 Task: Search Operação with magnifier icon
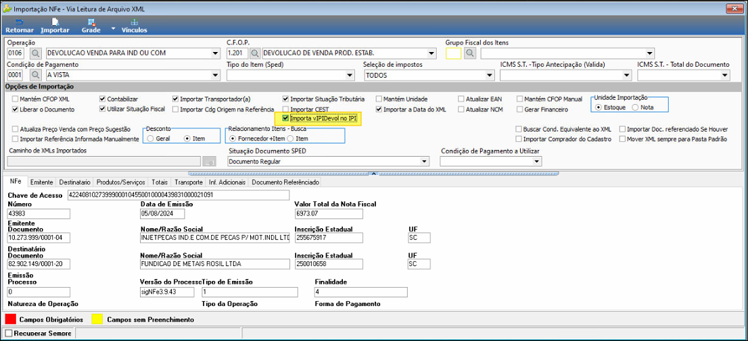(x=37, y=53)
